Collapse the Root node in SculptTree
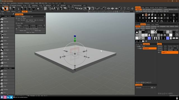 point(136,46)
